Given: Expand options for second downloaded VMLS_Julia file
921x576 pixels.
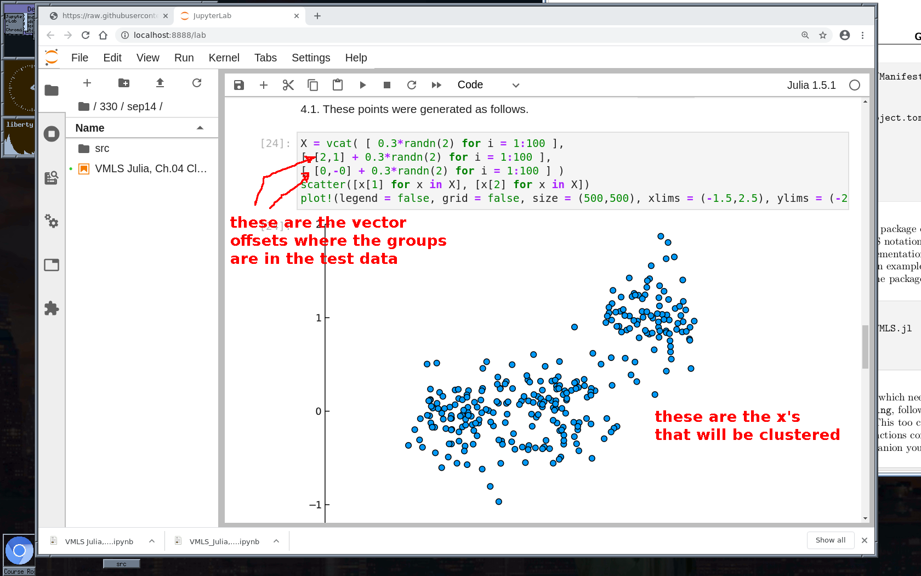Looking at the screenshot, I should coord(276,541).
